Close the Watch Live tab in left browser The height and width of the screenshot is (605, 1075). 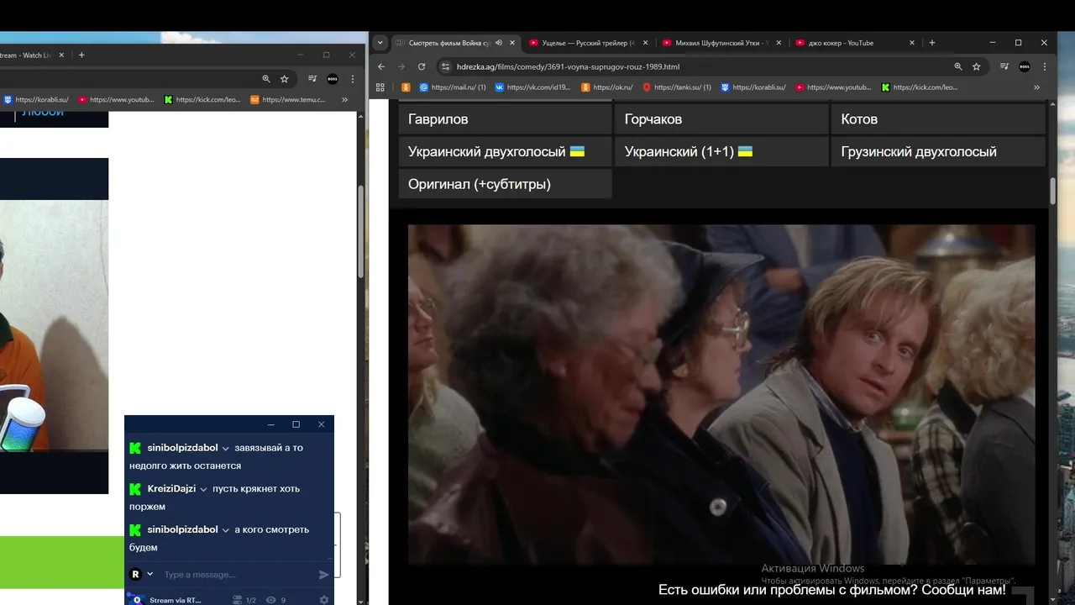click(61, 55)
